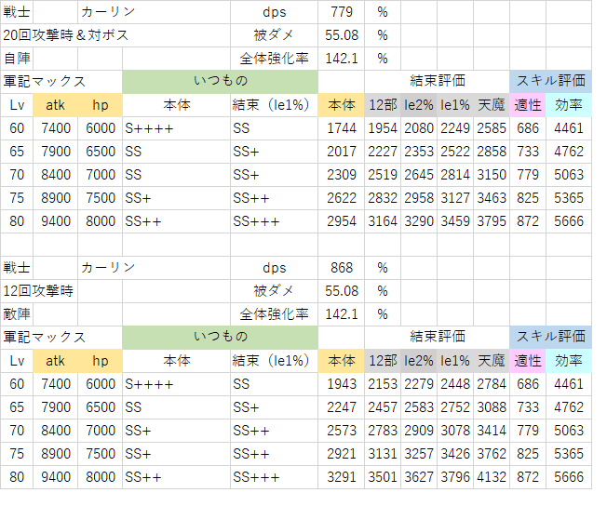Click the 自陣 cell

point(17,59)
